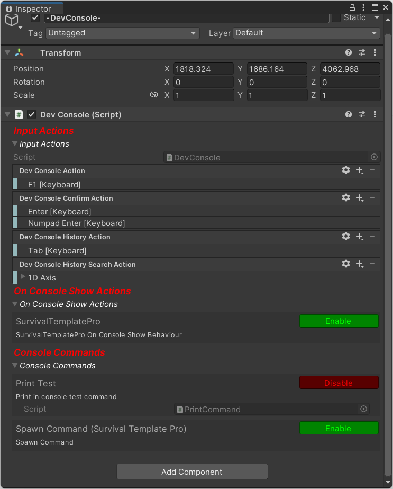Add binding to Dev Console Confirm Action
The height and width of the screenshot is (489, 393).
[x=360, y=198]
